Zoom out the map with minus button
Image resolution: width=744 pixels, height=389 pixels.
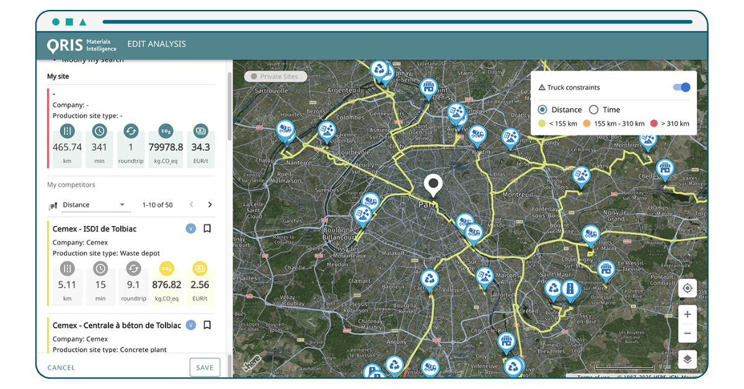pyautogui.click(x=687, y=333)
